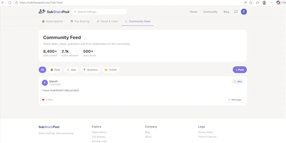Click the idea tag badge on piyush's post
This screenshot has width=286, height=143.
pyautogui.click(x=238, y=82)
